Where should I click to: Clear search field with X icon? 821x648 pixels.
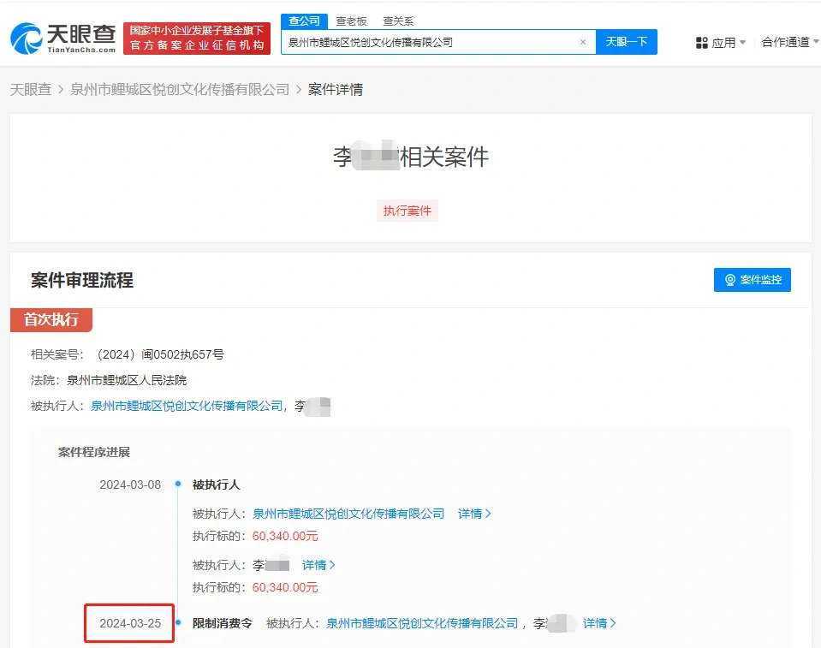[583, 42]
